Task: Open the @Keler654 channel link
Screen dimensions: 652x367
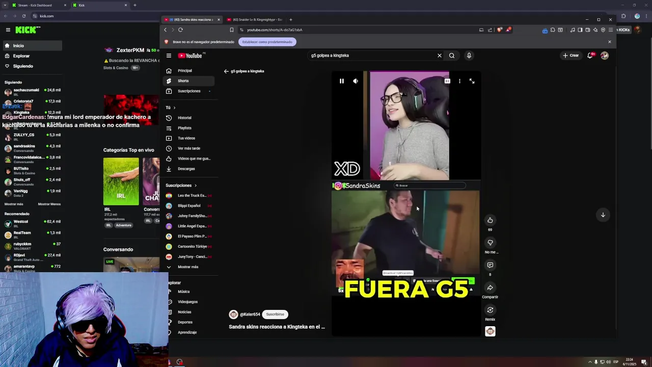Action: 250,314
